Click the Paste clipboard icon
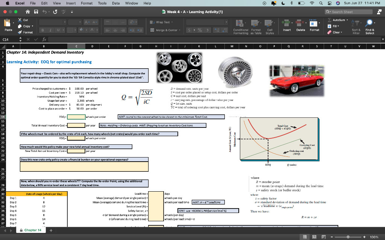Viewport: 385px width, 240px height. [8, 23]
